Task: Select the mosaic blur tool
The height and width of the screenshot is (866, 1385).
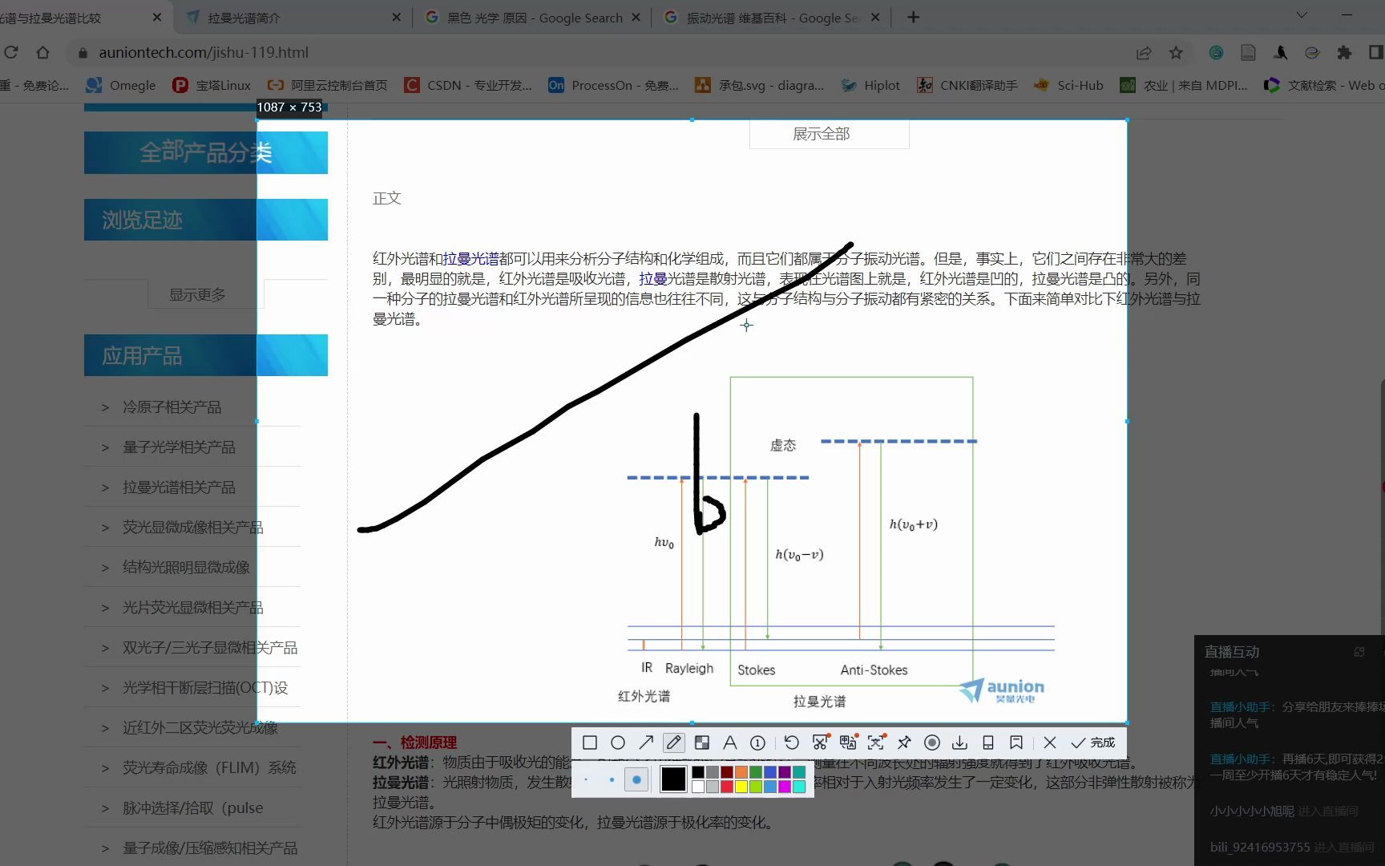Action: pyautogui.click(x=702, y=743)
